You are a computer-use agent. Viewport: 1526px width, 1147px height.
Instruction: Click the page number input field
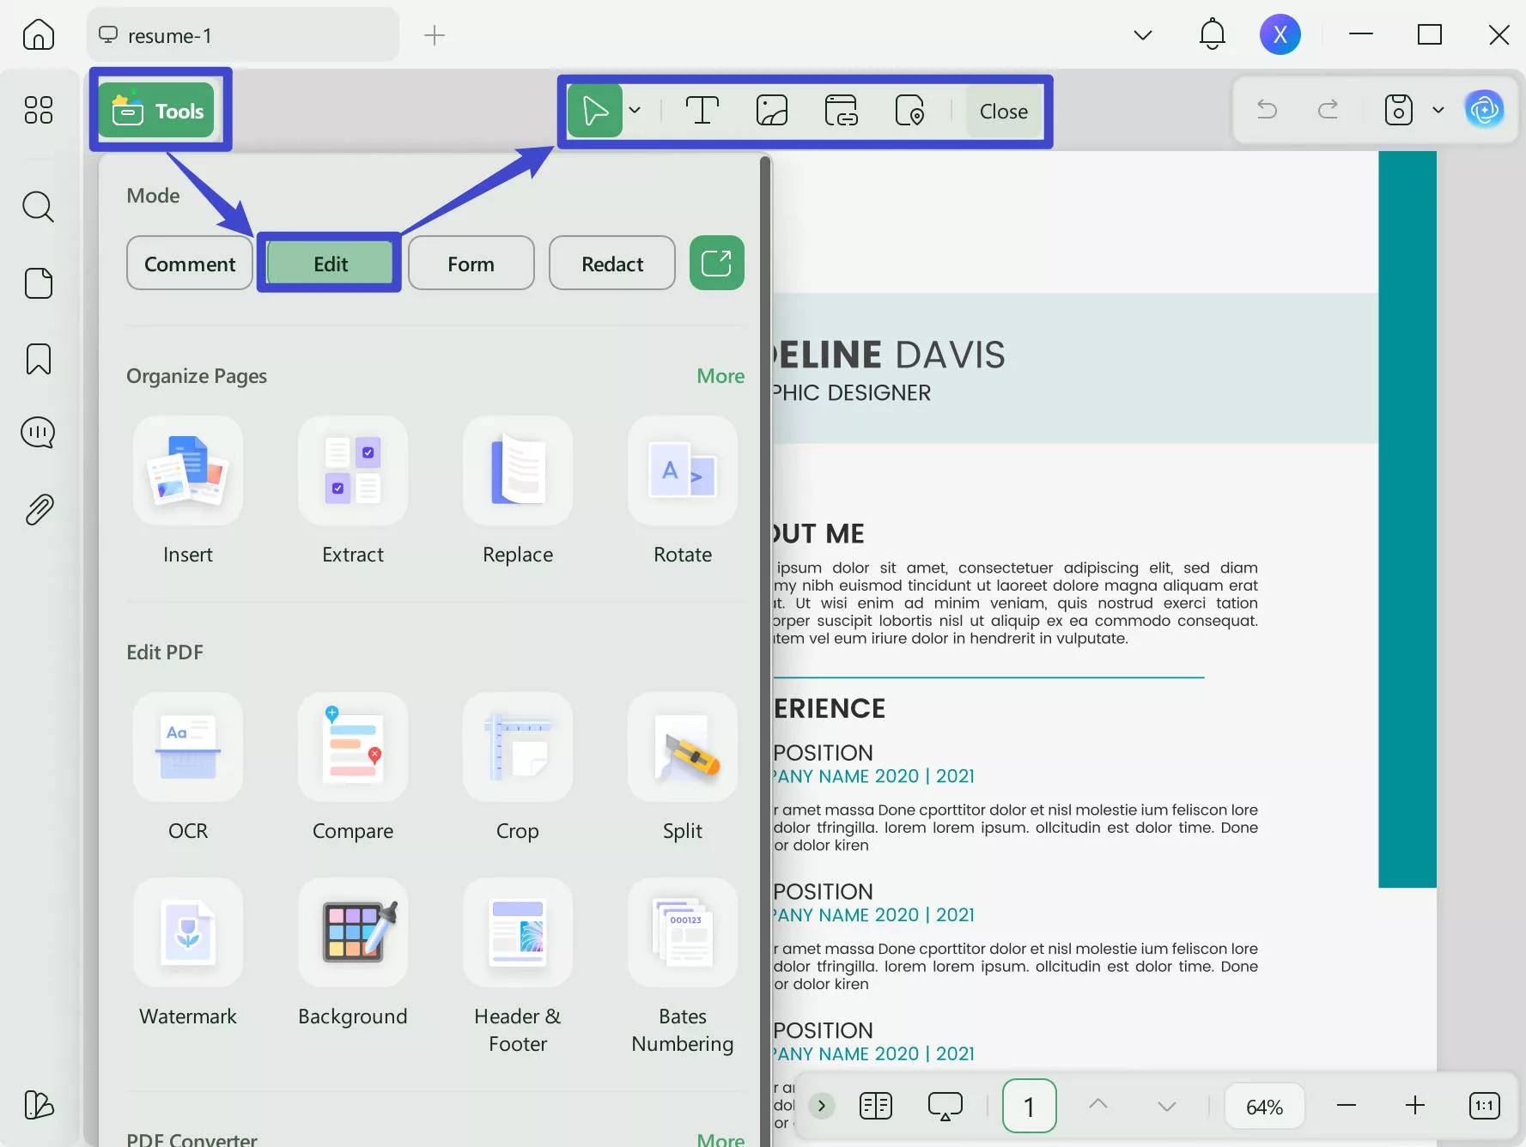[x=1029, y=1106]
